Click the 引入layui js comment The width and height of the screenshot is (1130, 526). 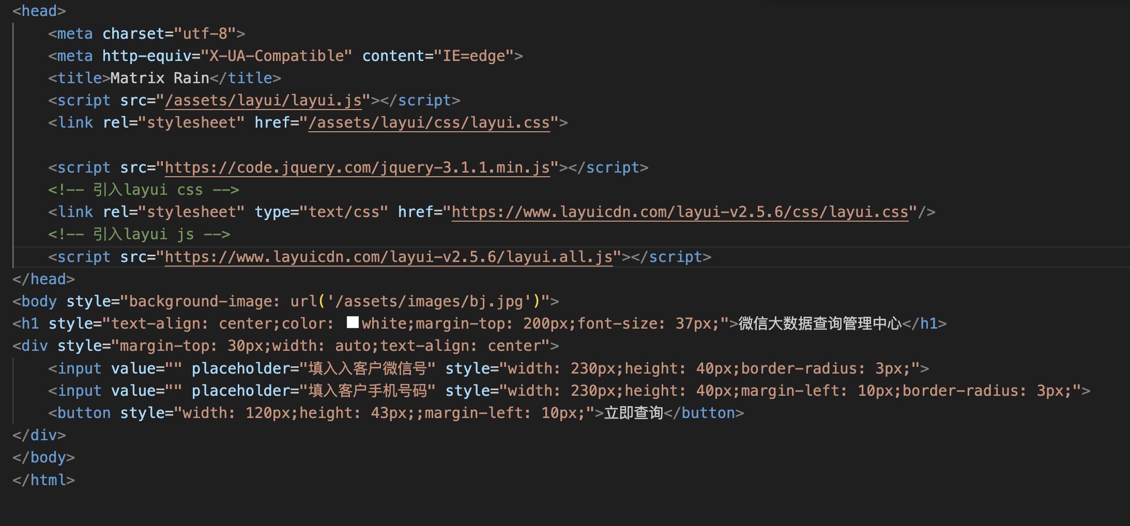[x=139, y=234]
